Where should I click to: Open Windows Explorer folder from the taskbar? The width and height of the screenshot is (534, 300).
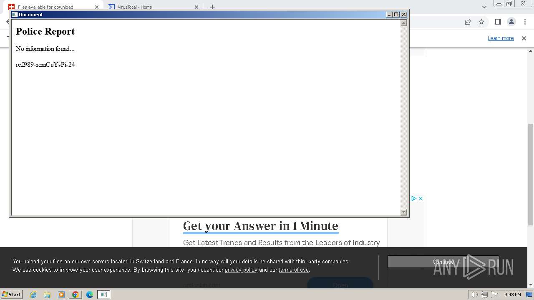pyautogui.click(x=47, y=295)
